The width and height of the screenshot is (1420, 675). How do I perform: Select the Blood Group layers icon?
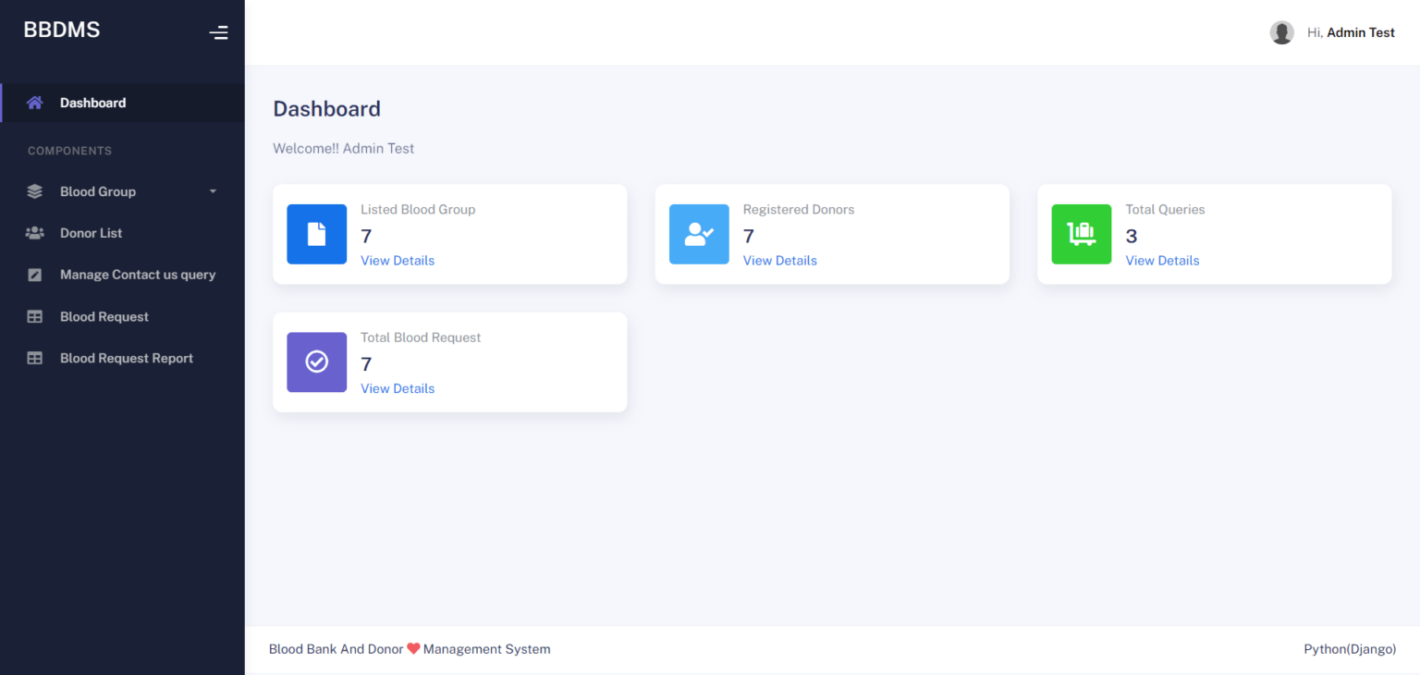click(34, 190)
